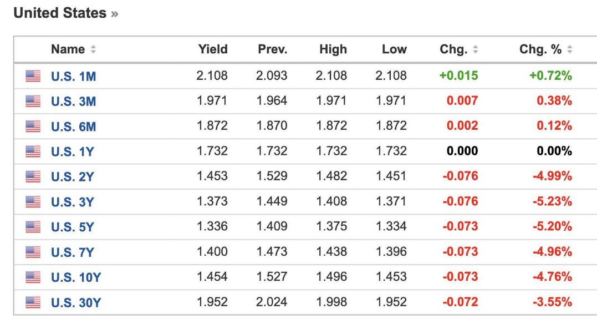The height and width of the screenshot is (324, 597).
Task: Sort table by Chg. % column arrows
Action: click(x=570, y=49)
